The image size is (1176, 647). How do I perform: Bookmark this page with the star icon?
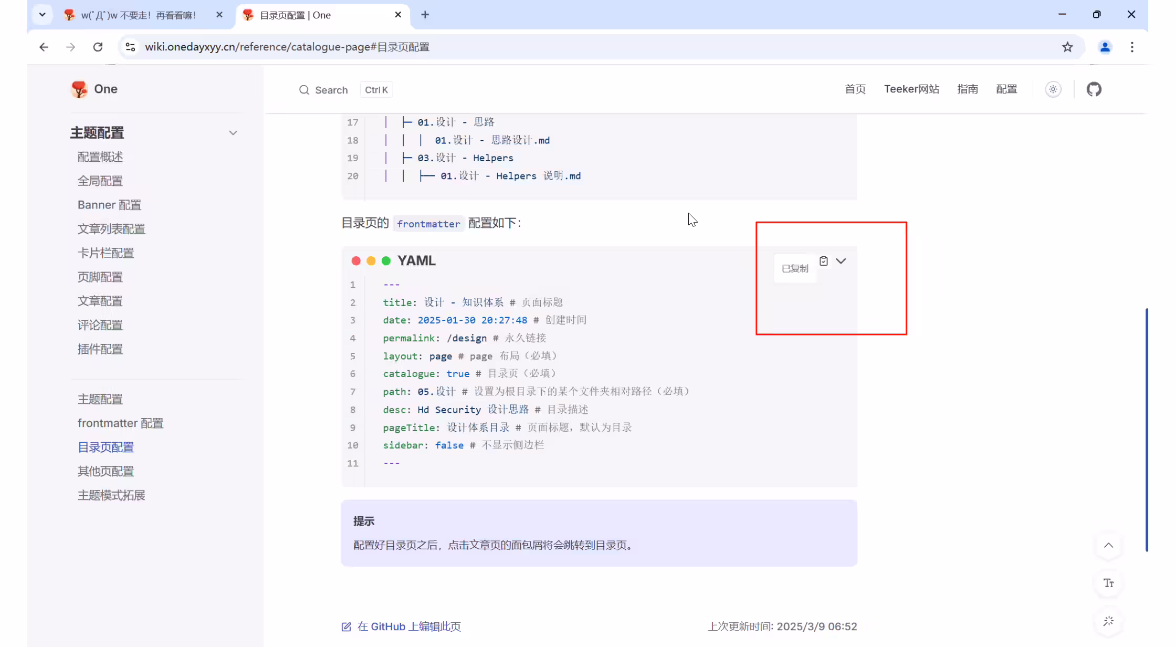(1067, 47)
